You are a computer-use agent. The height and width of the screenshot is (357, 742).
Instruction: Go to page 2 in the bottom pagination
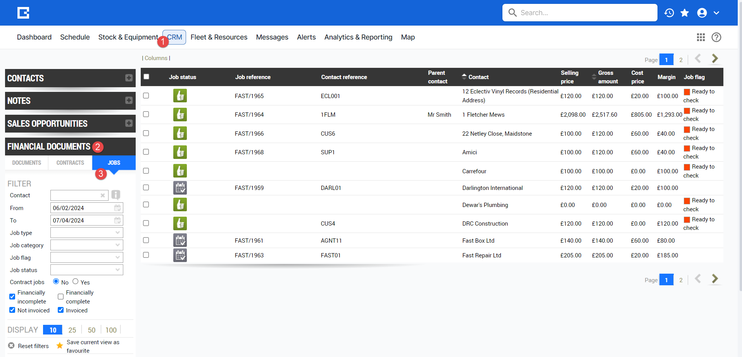coord(681,280)
